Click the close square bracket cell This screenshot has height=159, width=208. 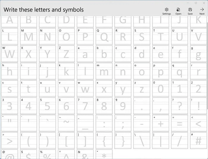pyautogui.click(x=85, y=140)
